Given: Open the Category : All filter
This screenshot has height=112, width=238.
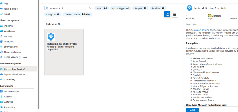Looking at the screenshot, I should tap(53, 14).
